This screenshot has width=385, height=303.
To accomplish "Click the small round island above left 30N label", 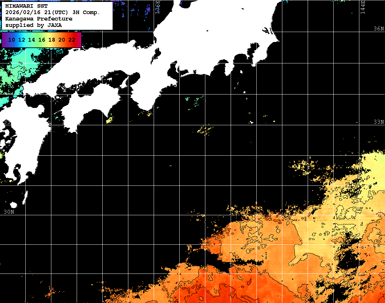I will (x=13, y=205).
